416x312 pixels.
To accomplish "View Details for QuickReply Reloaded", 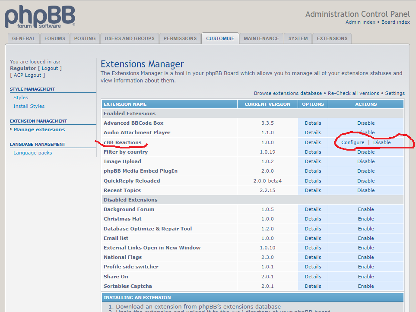I will (x=313, y=181).
